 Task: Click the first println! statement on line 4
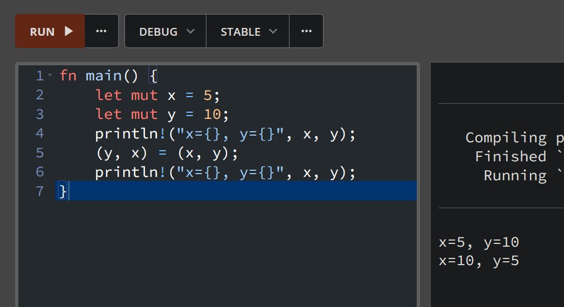coord(225,134)
